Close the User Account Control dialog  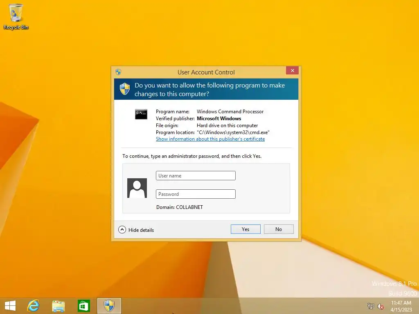292,70
